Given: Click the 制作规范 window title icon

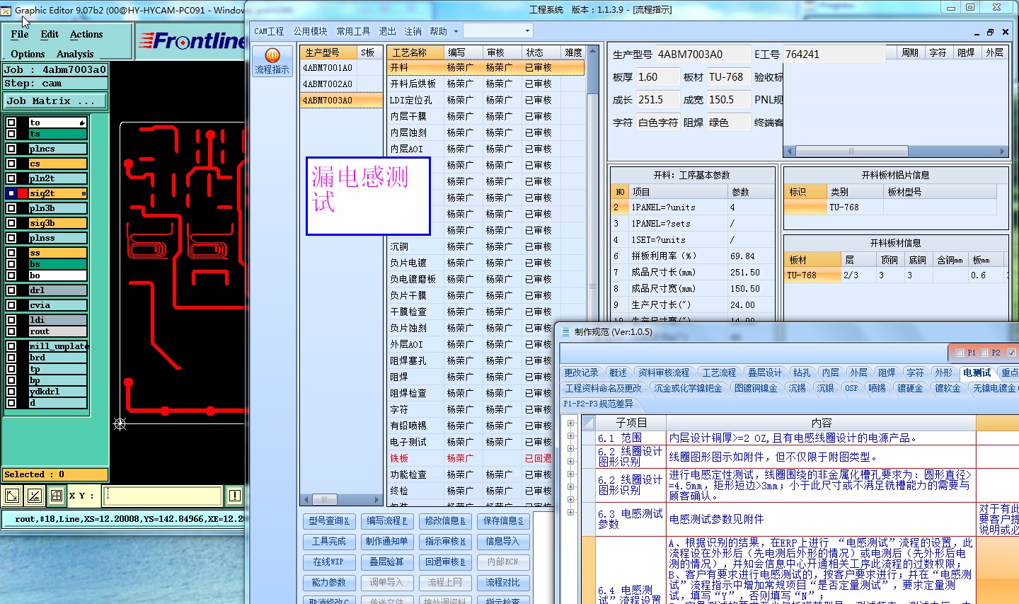Looking at the screenshot, I should [565, 331].
